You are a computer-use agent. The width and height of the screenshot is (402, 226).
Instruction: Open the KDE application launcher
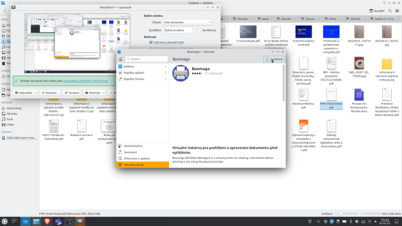5,221
